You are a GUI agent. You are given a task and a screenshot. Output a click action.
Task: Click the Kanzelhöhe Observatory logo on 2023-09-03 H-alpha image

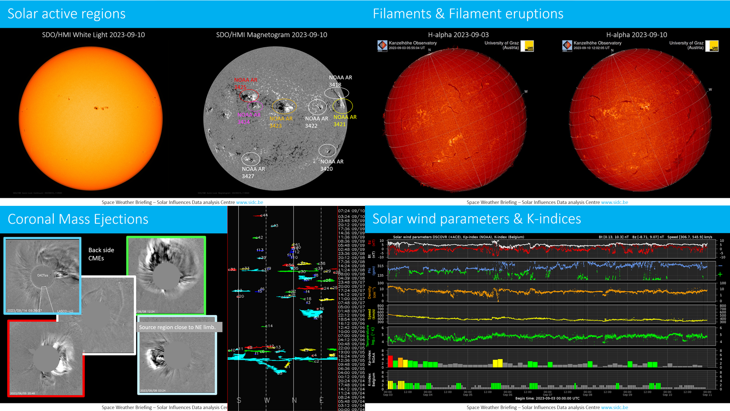click(382, 46)
